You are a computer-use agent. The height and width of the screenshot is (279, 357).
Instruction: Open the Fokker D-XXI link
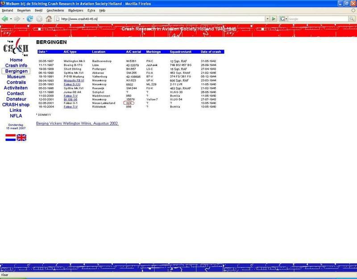click(72, 85)
